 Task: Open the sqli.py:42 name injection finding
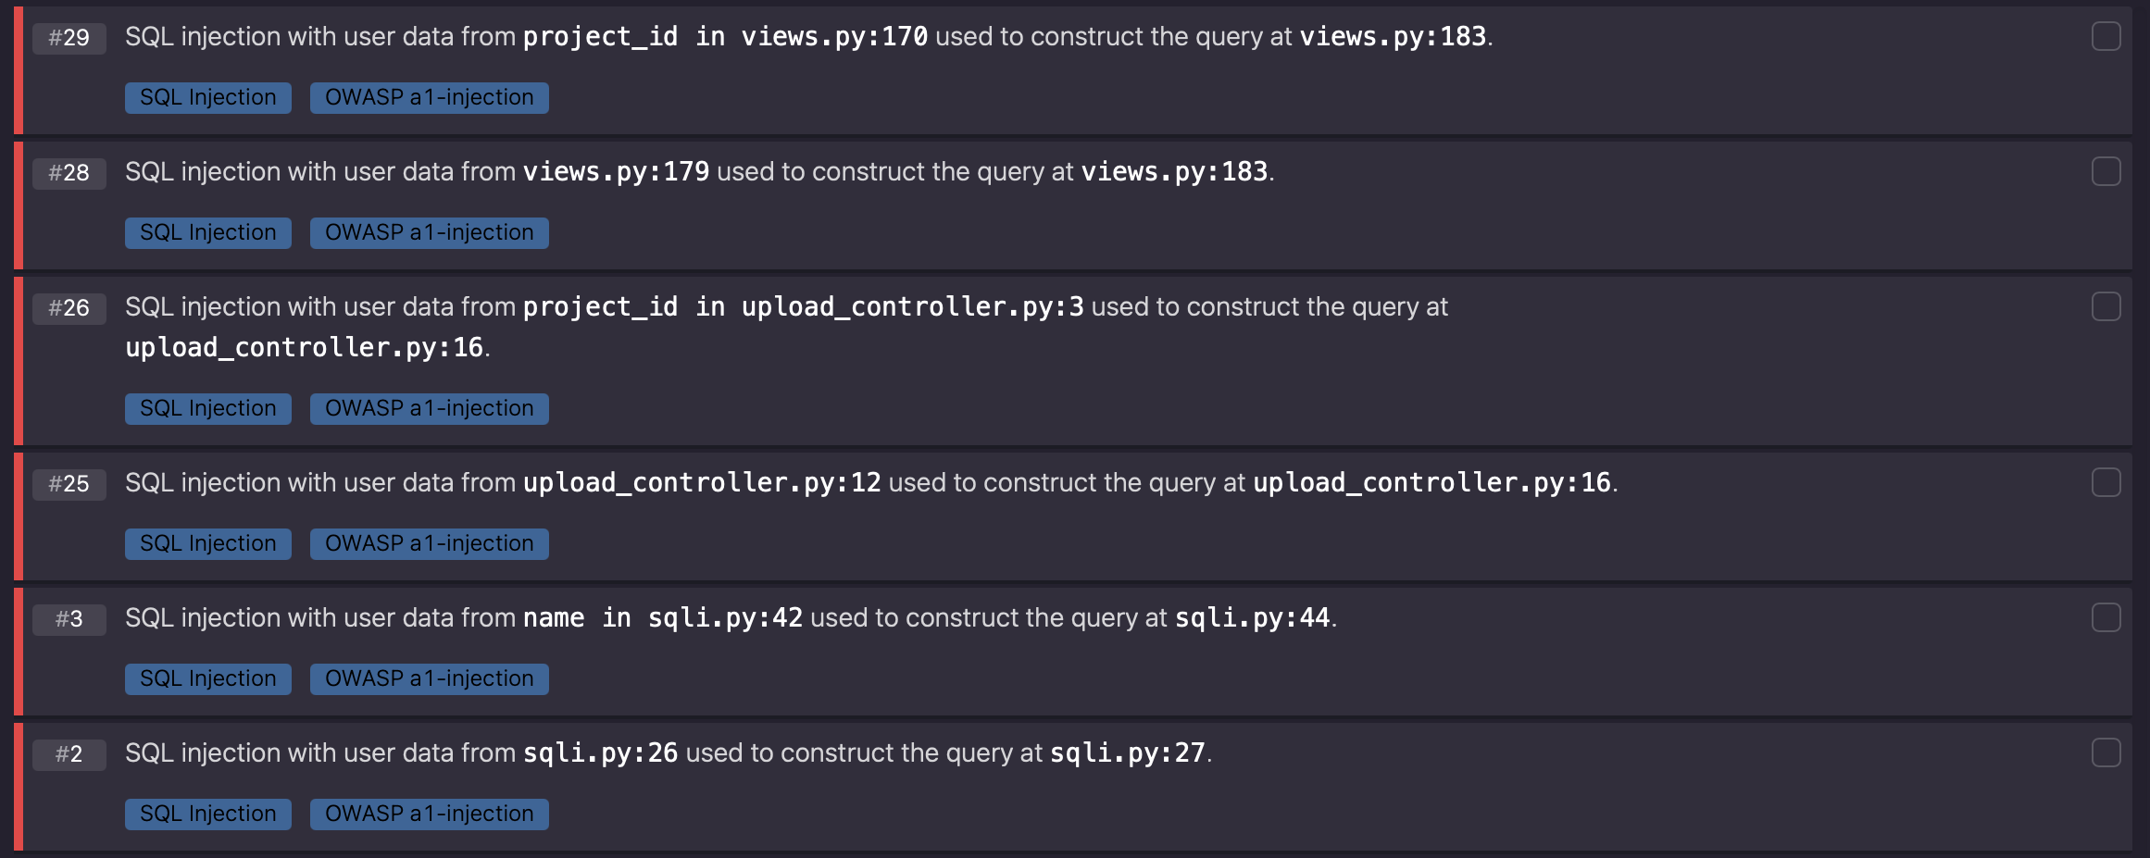coord(731,617)
